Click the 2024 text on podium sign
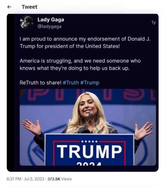The image size is (167, 187). tap(89, 163)
